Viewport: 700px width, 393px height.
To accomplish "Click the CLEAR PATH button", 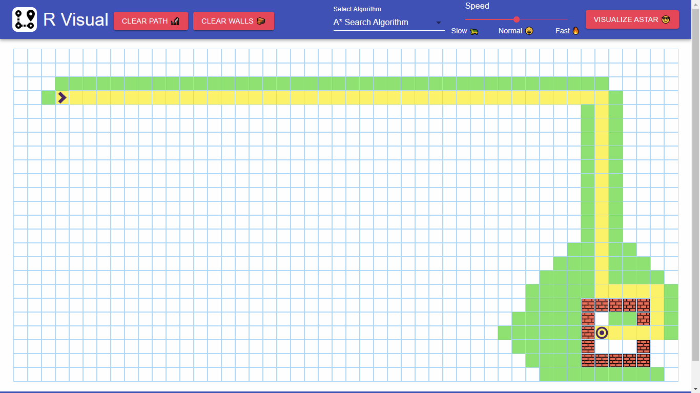I will 151,20.
